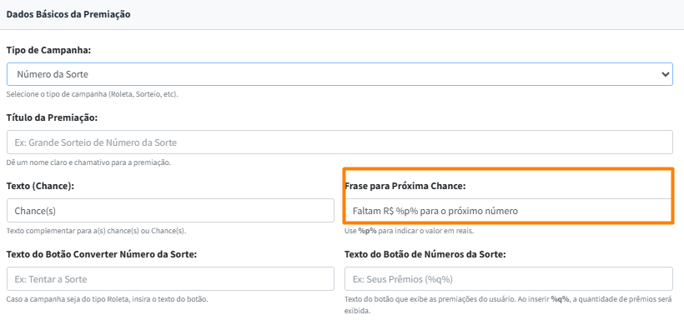Screen dimensions: 684x335
Task: Click the 'Selecione o tipo de campanha' hint
Action: click(92, 94)
